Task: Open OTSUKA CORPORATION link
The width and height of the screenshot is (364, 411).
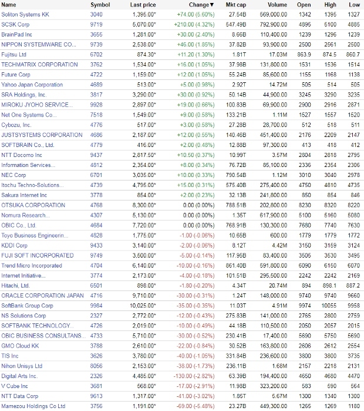Action: 33,205
